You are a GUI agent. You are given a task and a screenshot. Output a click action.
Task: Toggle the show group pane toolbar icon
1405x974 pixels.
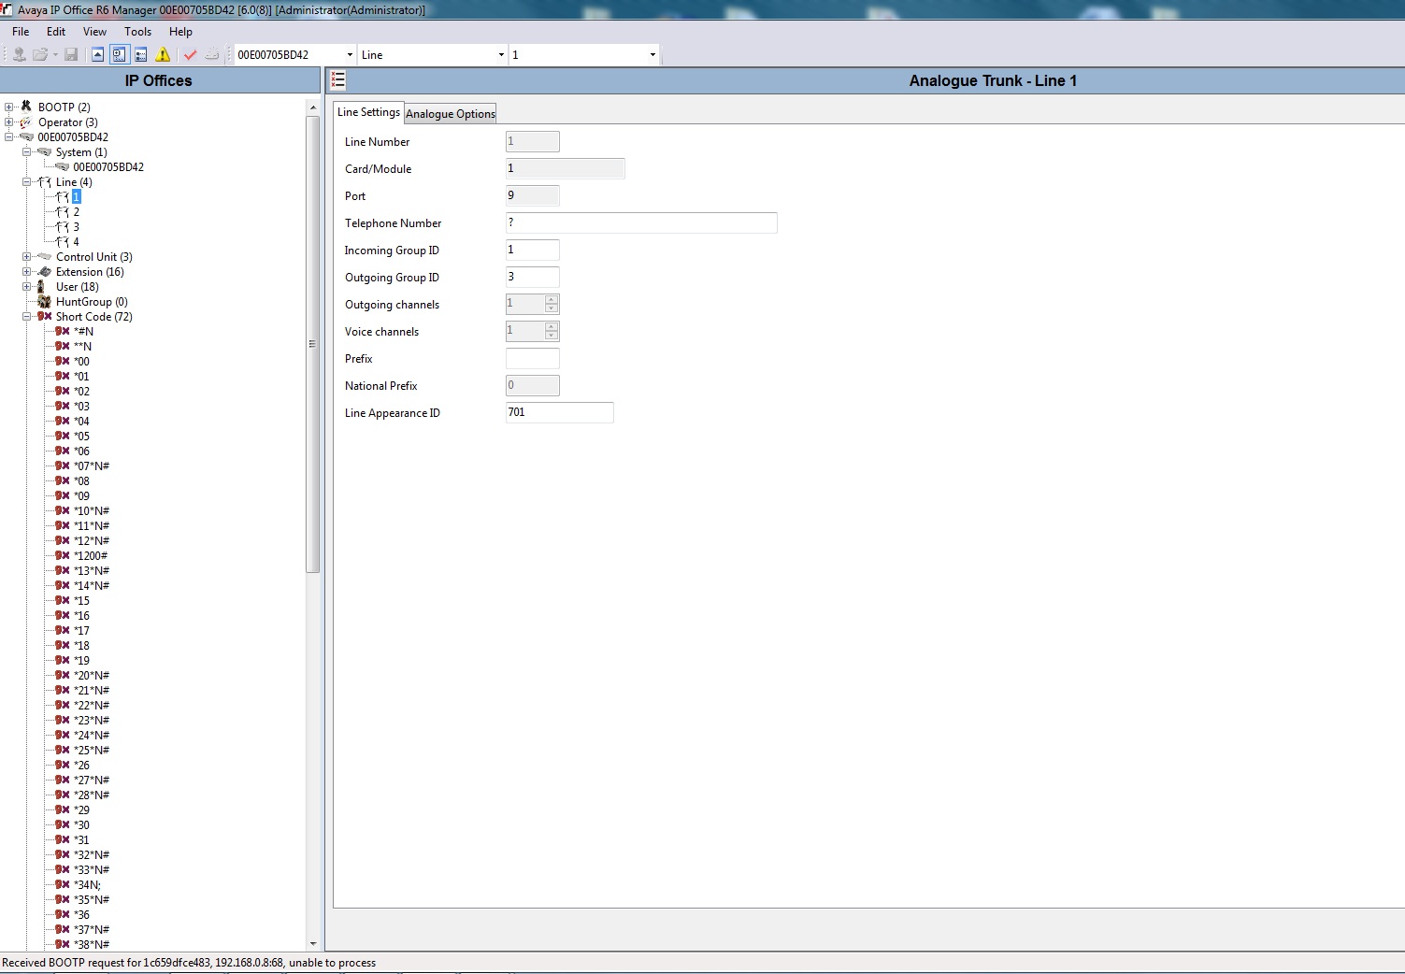click(x=140, y=54)
